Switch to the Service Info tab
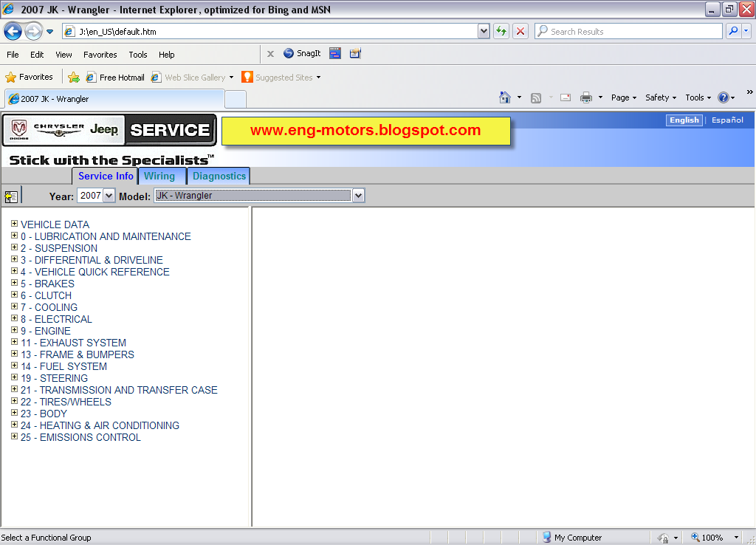 (105, 176)
